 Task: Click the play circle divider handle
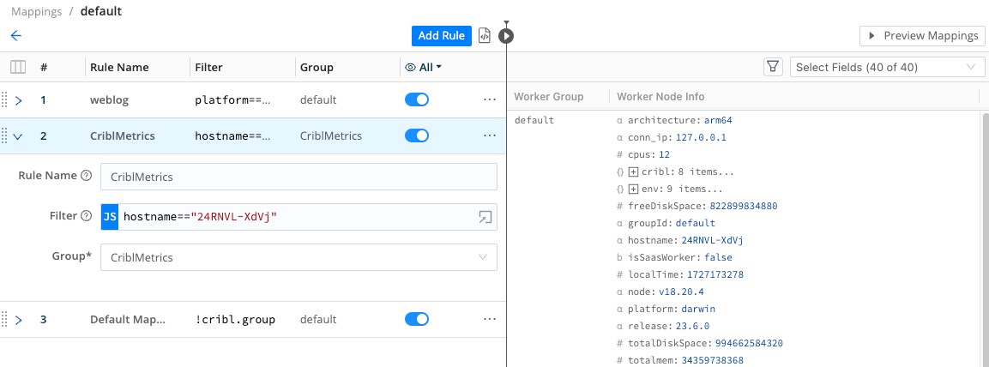click(x=506, y=36)
